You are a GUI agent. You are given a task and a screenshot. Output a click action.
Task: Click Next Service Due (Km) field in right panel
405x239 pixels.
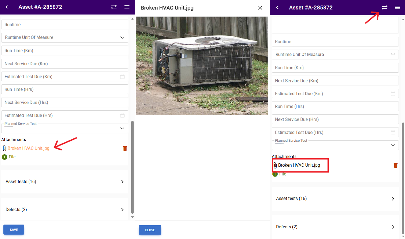pyautogui.click(x=335, y=81)
